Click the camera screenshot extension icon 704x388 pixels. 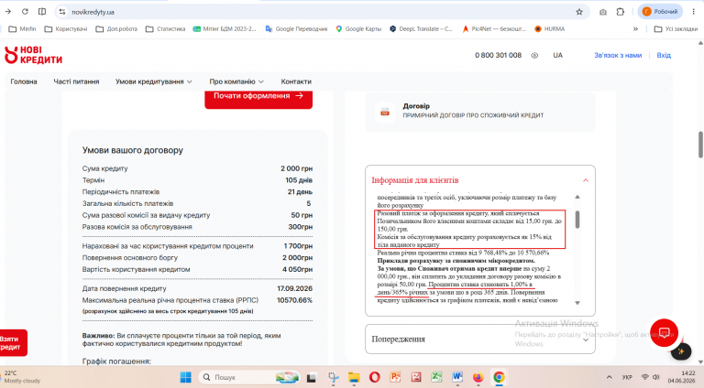[x=603, y=12]
